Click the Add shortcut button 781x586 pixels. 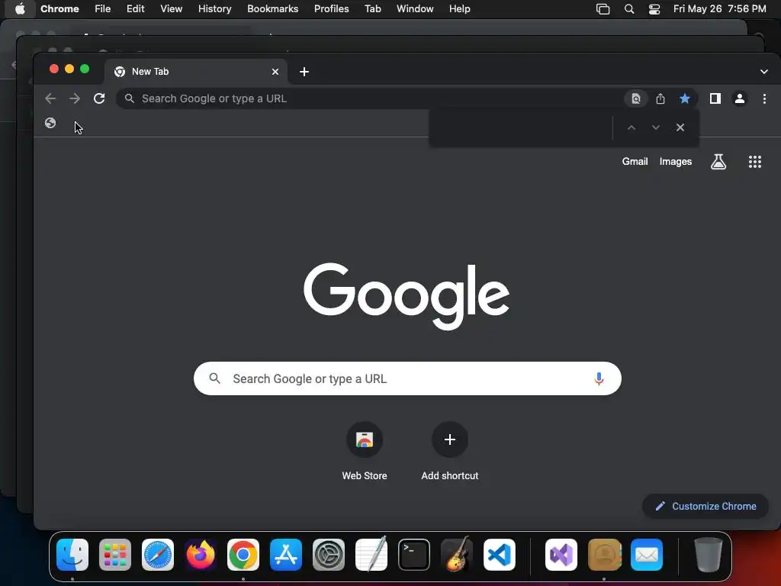450,452
